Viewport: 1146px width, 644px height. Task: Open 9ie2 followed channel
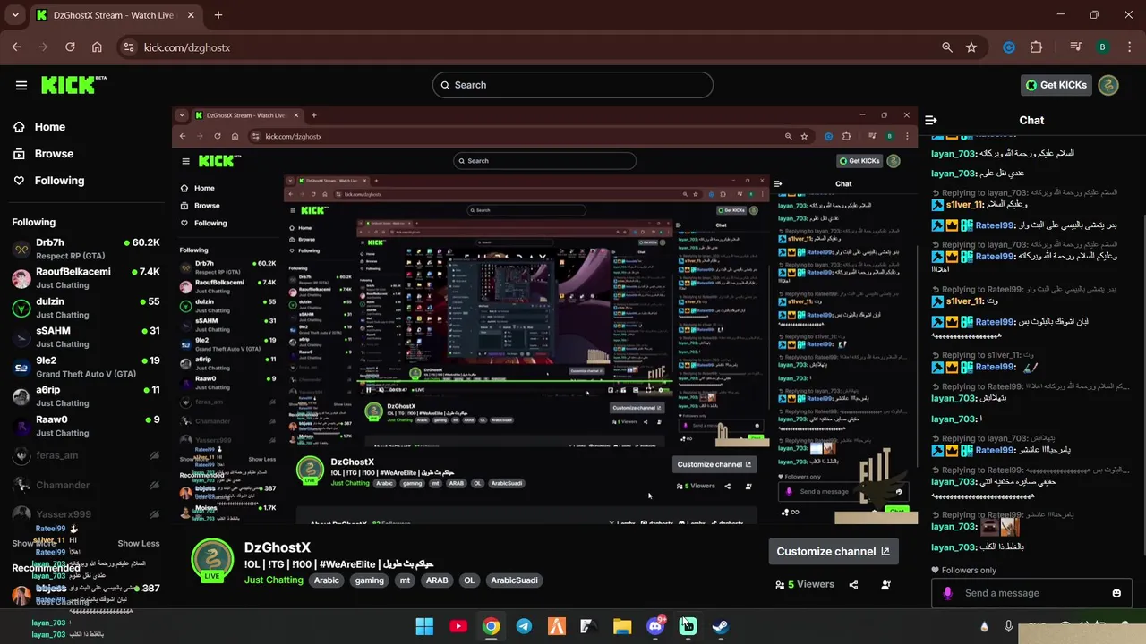pyautogui.click(x=85, y=367)
